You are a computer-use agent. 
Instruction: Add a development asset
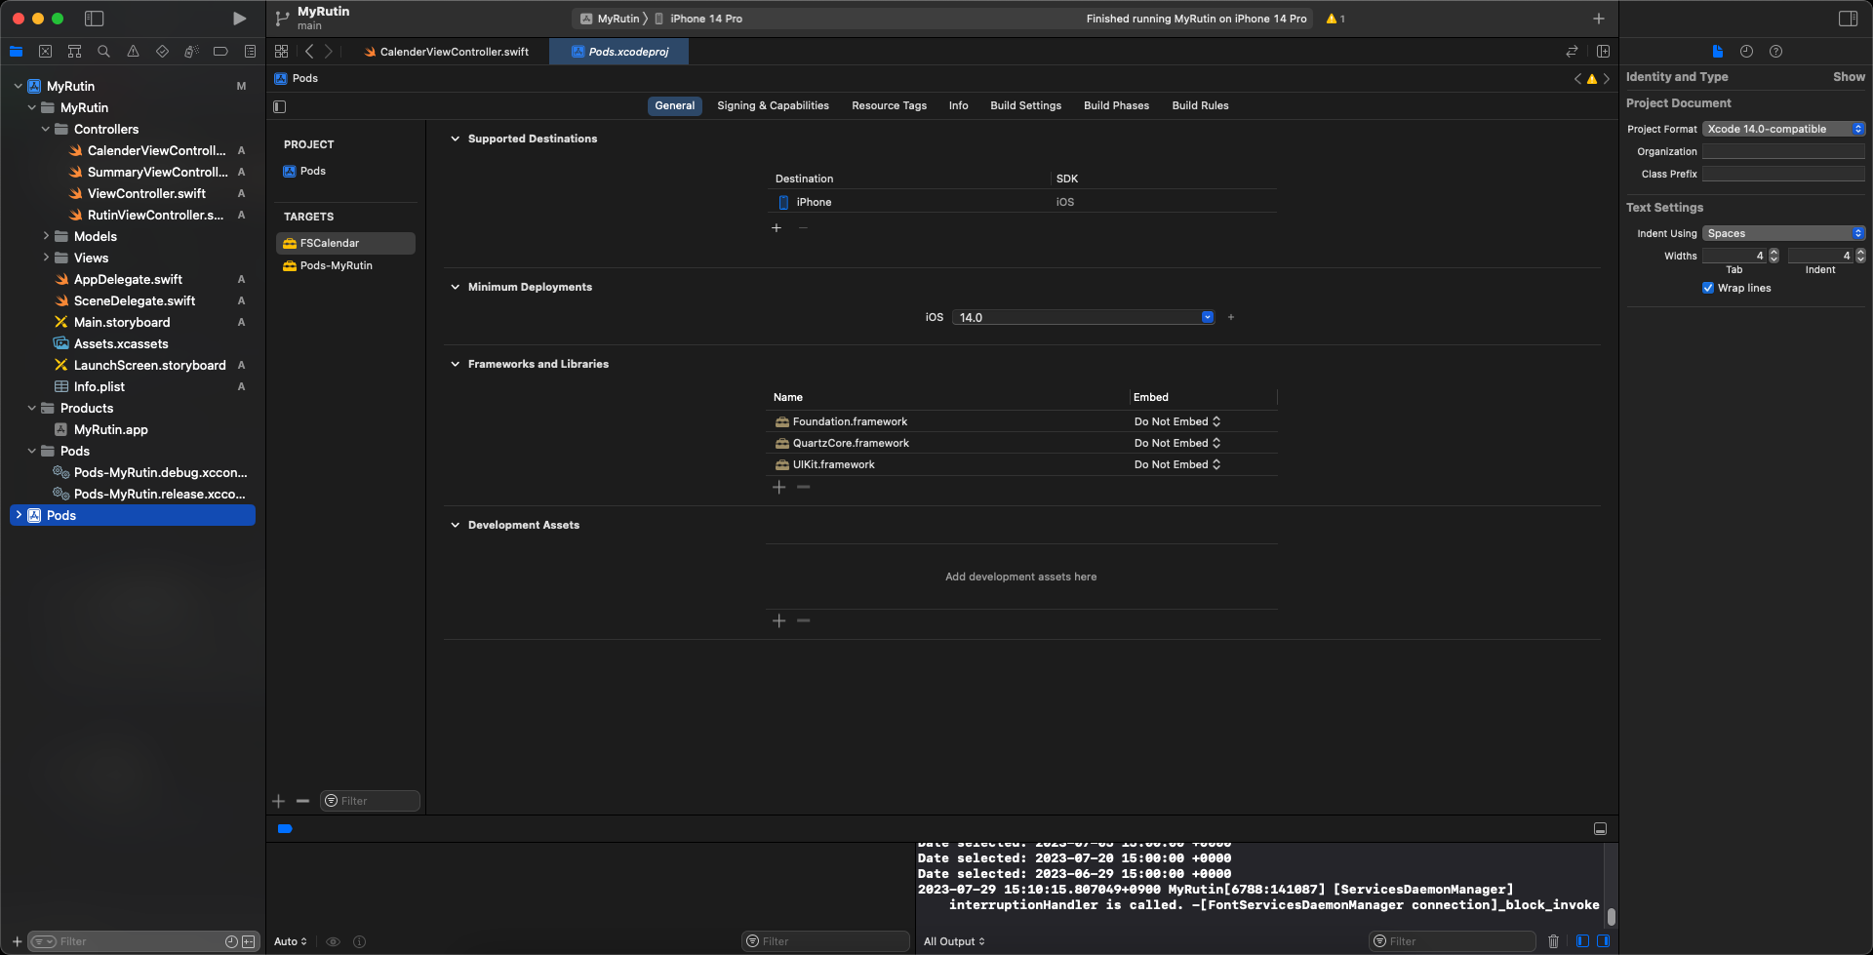click(x=778, y=620)
